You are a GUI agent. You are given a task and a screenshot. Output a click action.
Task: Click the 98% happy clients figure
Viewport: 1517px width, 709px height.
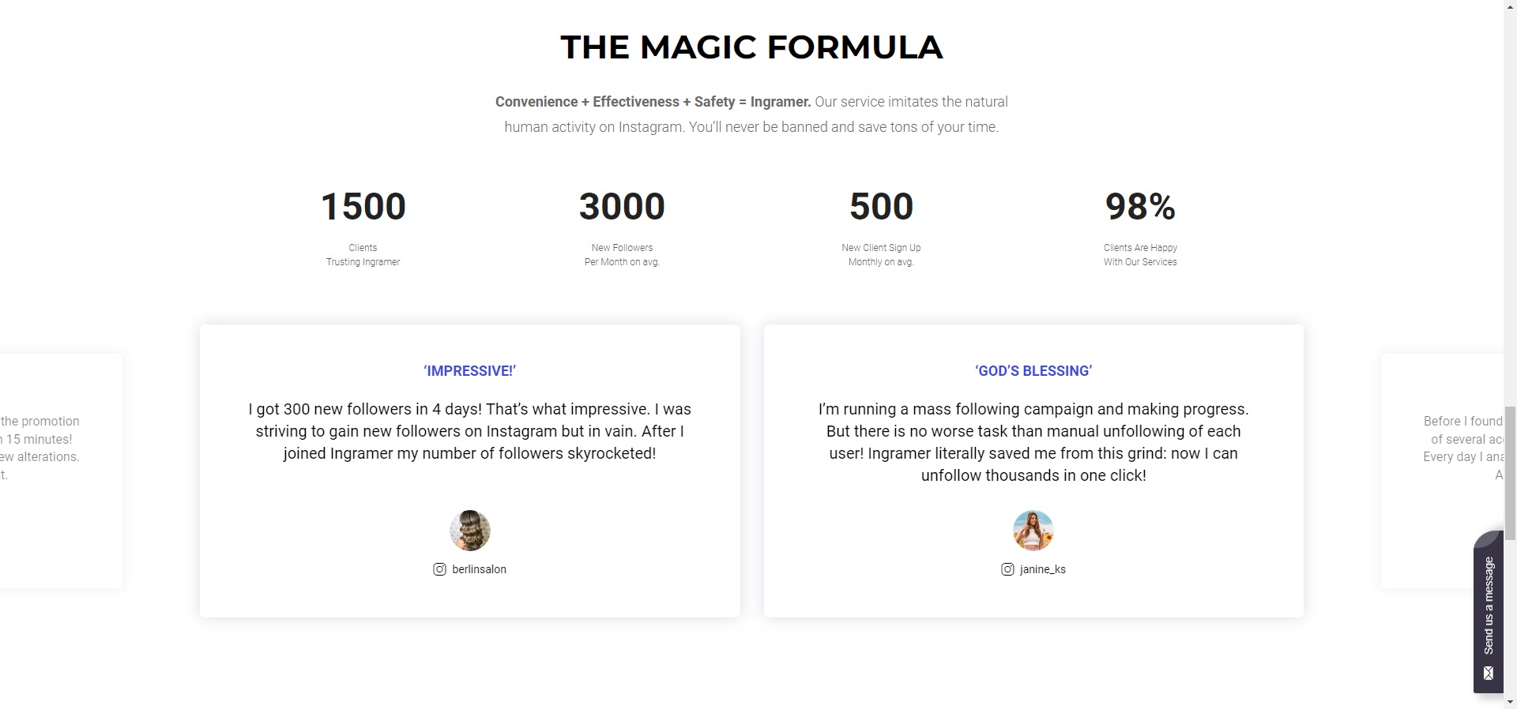coord(1140,207)
